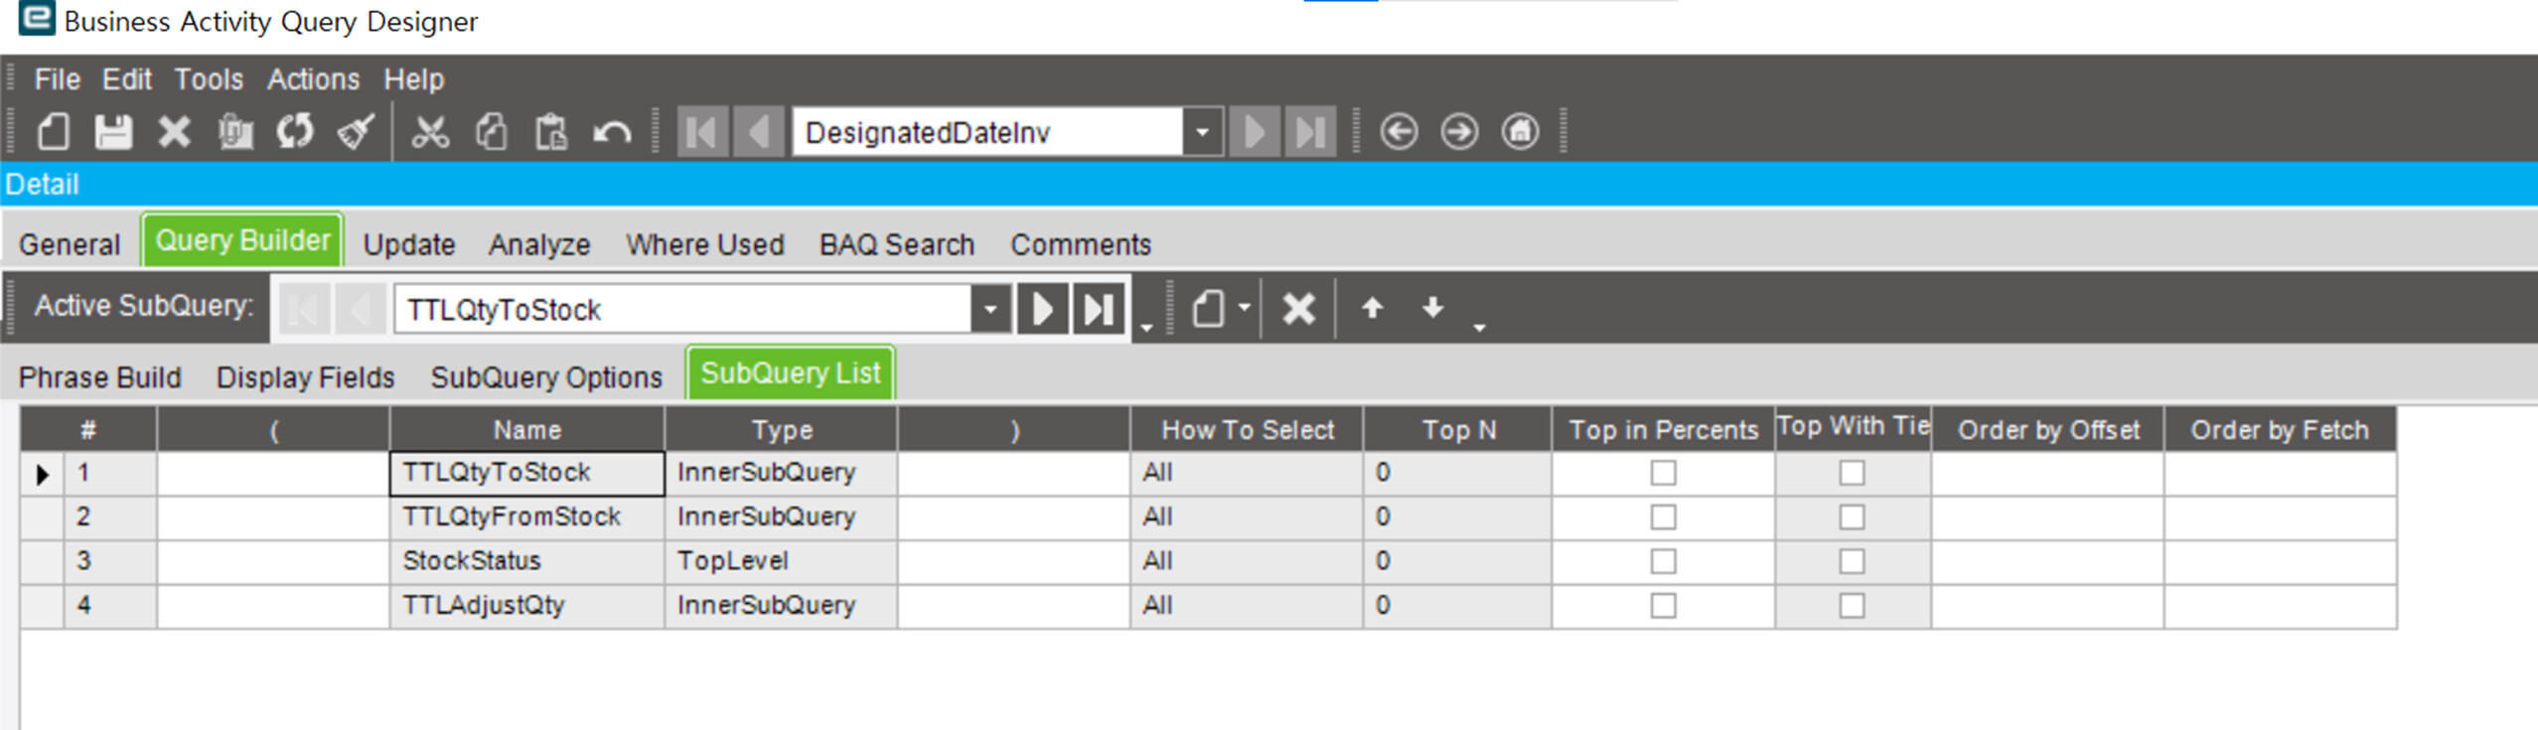The width and height of the screenshot is (2538, 730).
Task: Go to previous query record
Action: click(759, 132)
